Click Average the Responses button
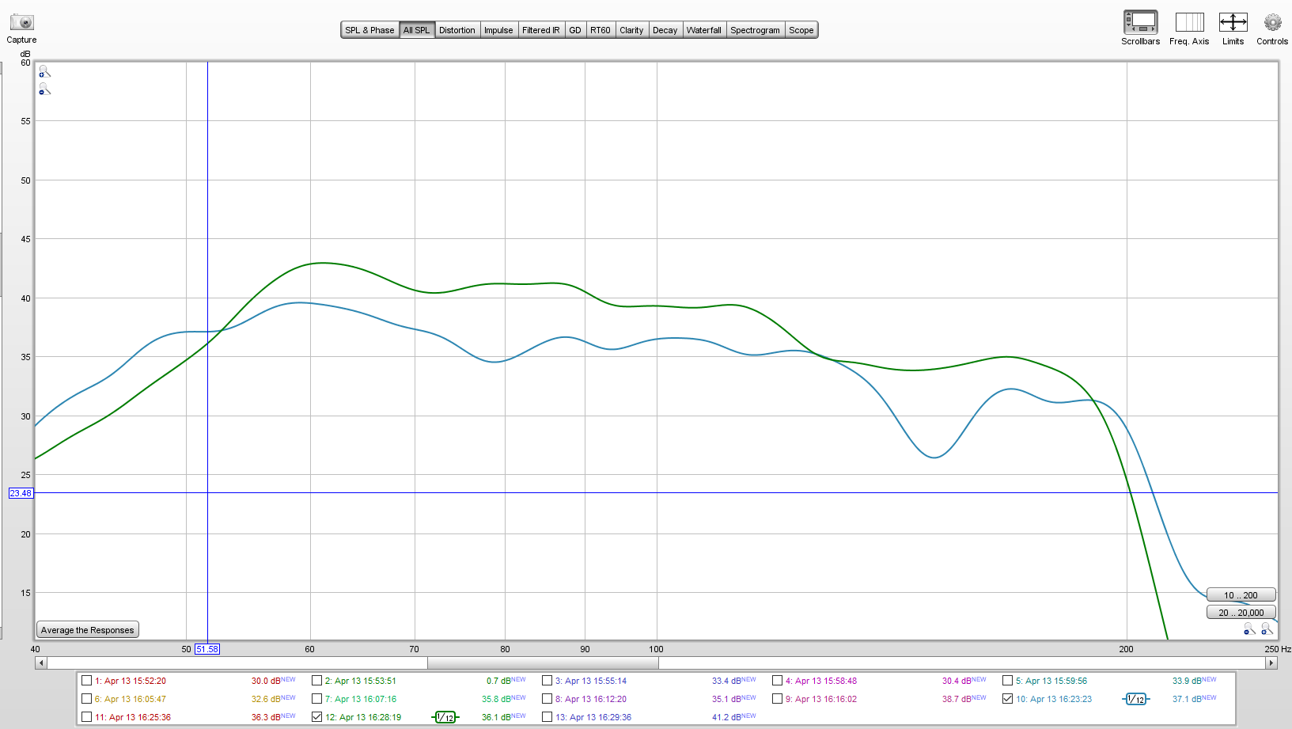 tap(88, 630)
